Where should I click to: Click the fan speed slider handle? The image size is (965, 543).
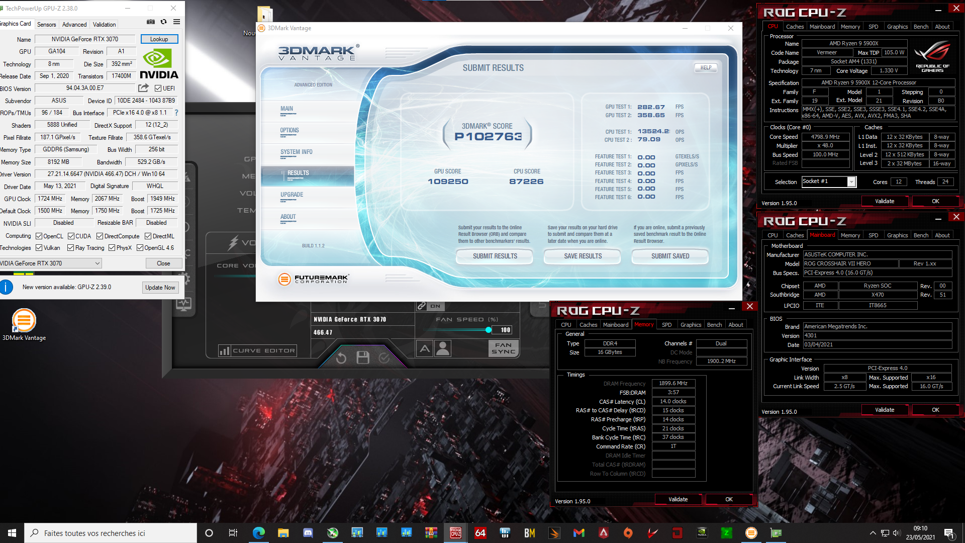coord(488,330)
